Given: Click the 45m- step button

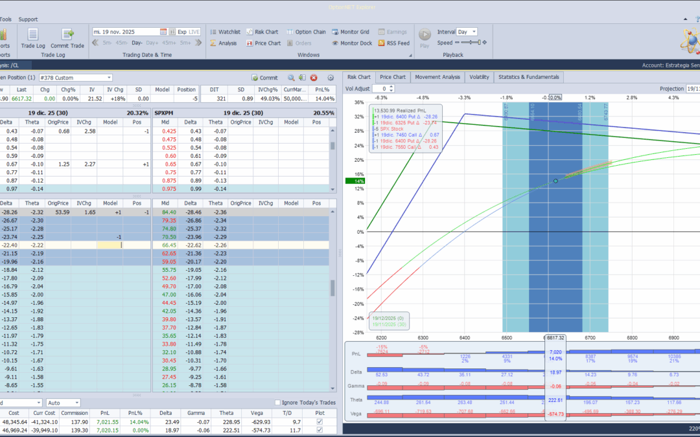Looking at the screenshot, I should click(121, 43).
